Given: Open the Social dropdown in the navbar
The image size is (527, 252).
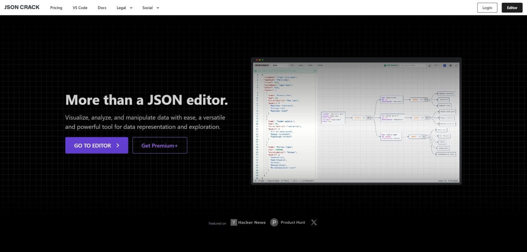Looking at the screenshot, I should pyautogui.click(x=151, y=8).
